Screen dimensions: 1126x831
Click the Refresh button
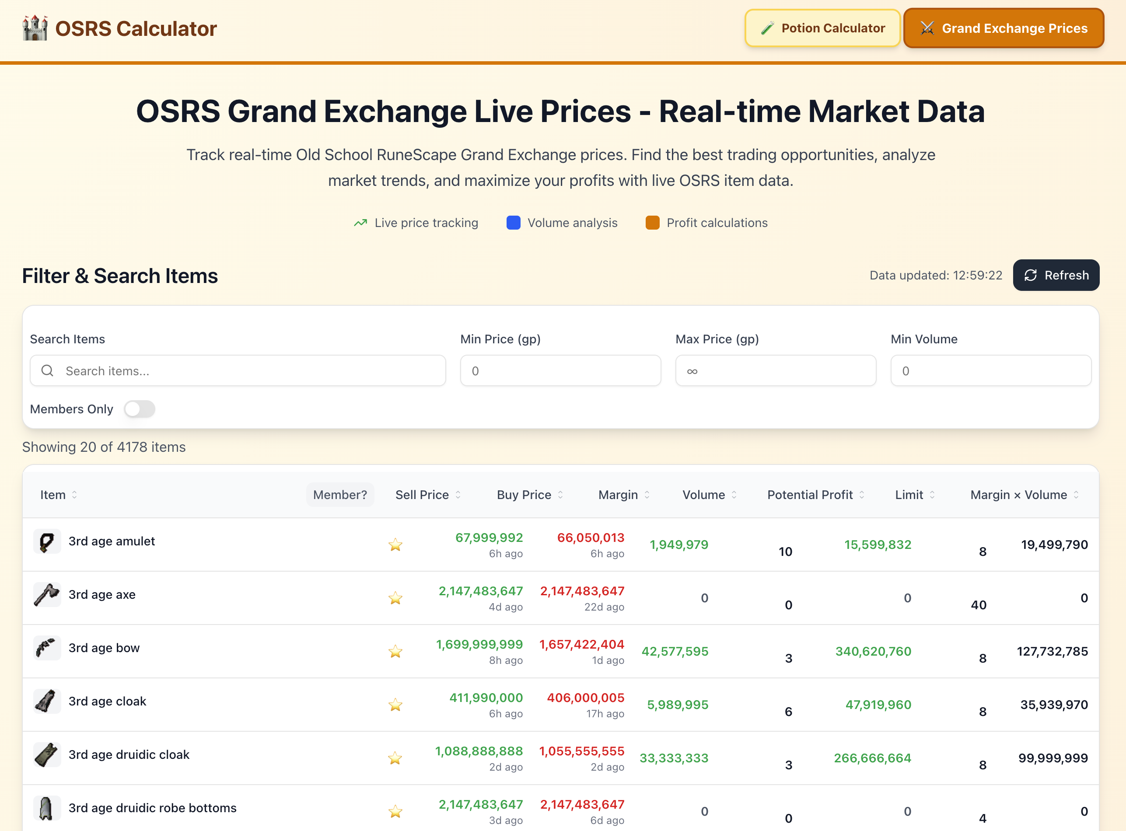pyautogui.click(x=1056, y=275)
